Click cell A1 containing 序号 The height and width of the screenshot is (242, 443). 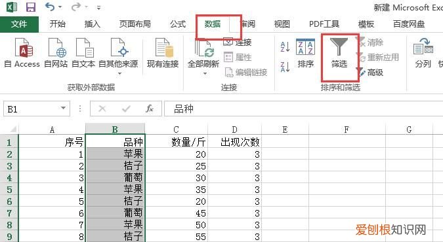click(x=52, y=142)
